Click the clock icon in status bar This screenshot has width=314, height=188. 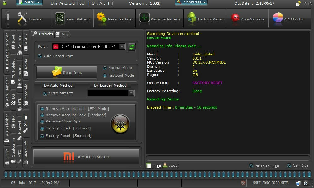pos(305,183)
